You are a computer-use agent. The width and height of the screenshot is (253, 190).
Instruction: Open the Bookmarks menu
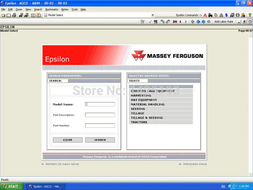(x=52, y=9)
